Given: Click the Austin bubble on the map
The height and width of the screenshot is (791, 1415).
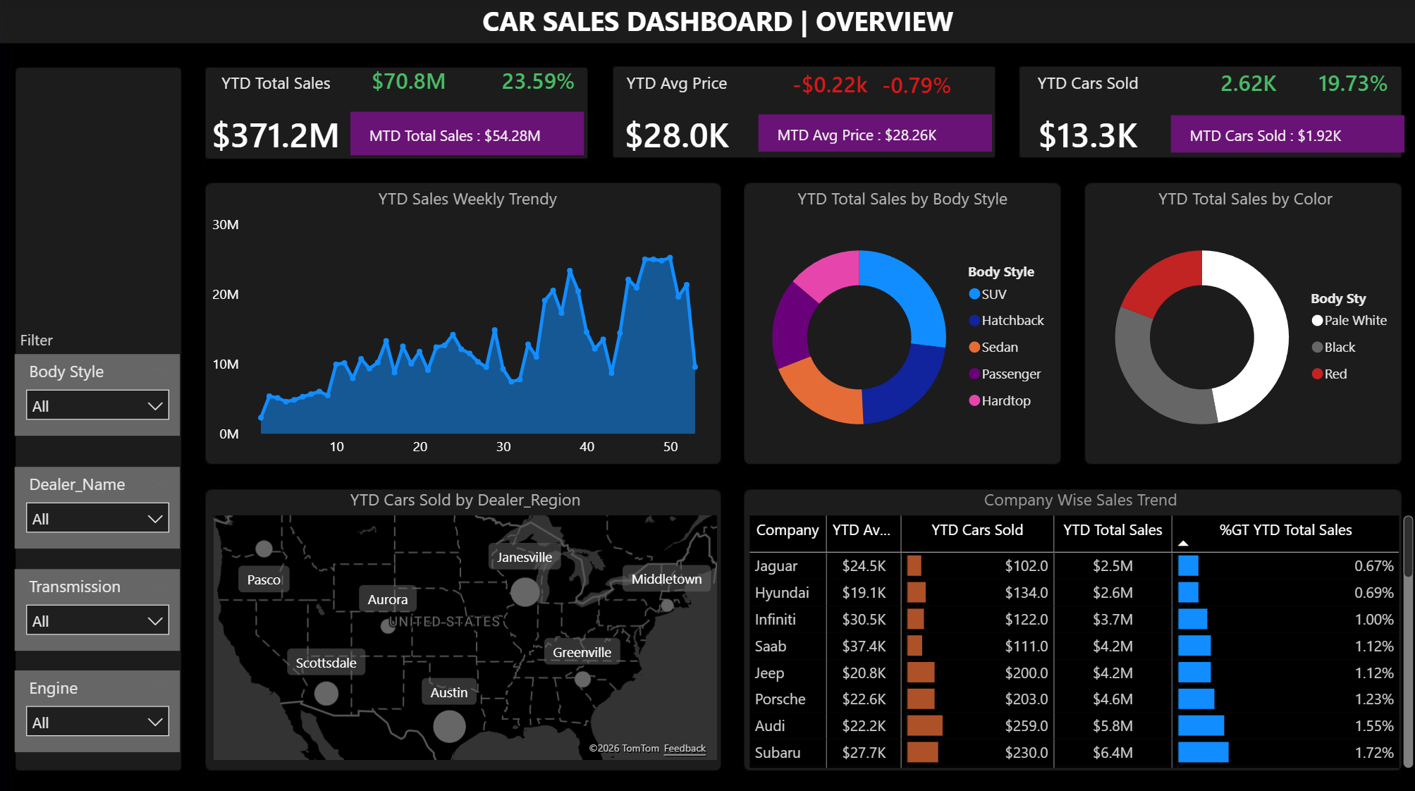Looking at the screenshot, I should [449, 726].
